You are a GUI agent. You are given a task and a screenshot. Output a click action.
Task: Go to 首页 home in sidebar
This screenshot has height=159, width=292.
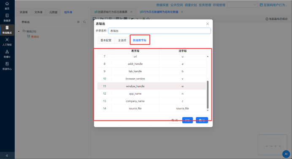[7, 5]
